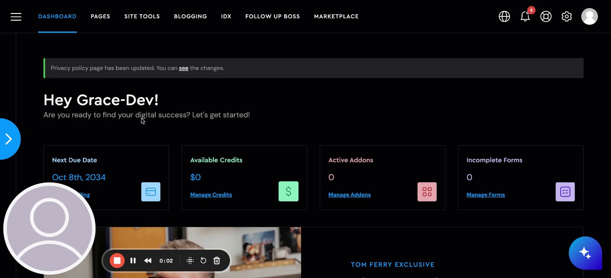Open the Pages menu
The image size is (611, 278).
tap(100, 16)
